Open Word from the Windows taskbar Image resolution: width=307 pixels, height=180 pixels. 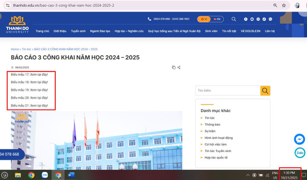coord(71,175)
